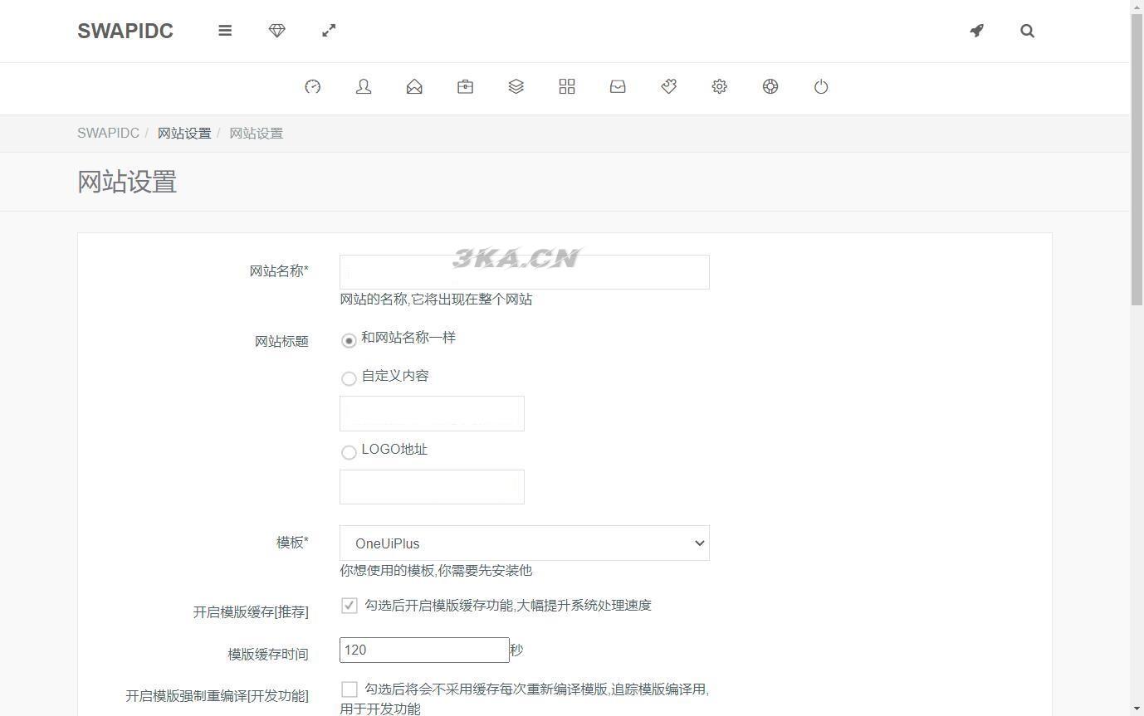Click the hint 网站的名称,它将出现在整个网站
Screen dimensions: 1144x716
coord(436,300)
